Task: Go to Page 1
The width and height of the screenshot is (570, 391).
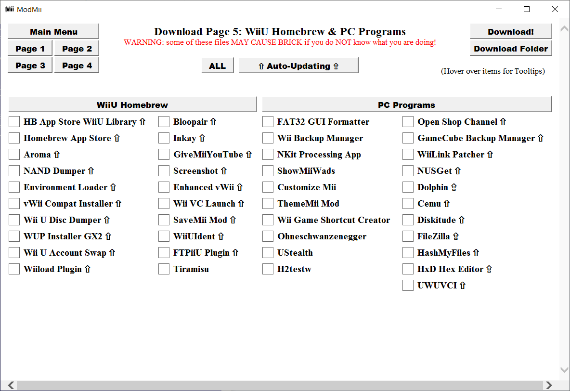Action: 30,48
